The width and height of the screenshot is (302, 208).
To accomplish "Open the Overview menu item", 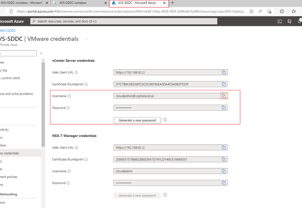I will pos(2,62).
